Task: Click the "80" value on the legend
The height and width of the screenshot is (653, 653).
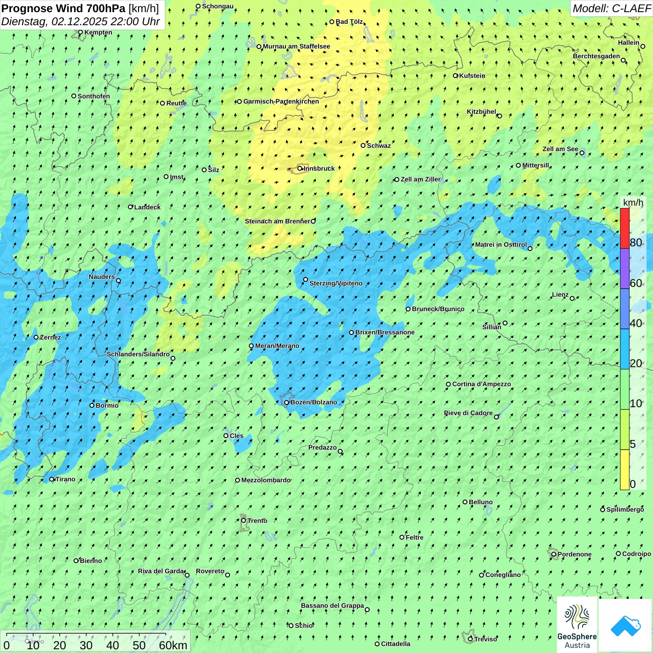Action: coord(636,243)
